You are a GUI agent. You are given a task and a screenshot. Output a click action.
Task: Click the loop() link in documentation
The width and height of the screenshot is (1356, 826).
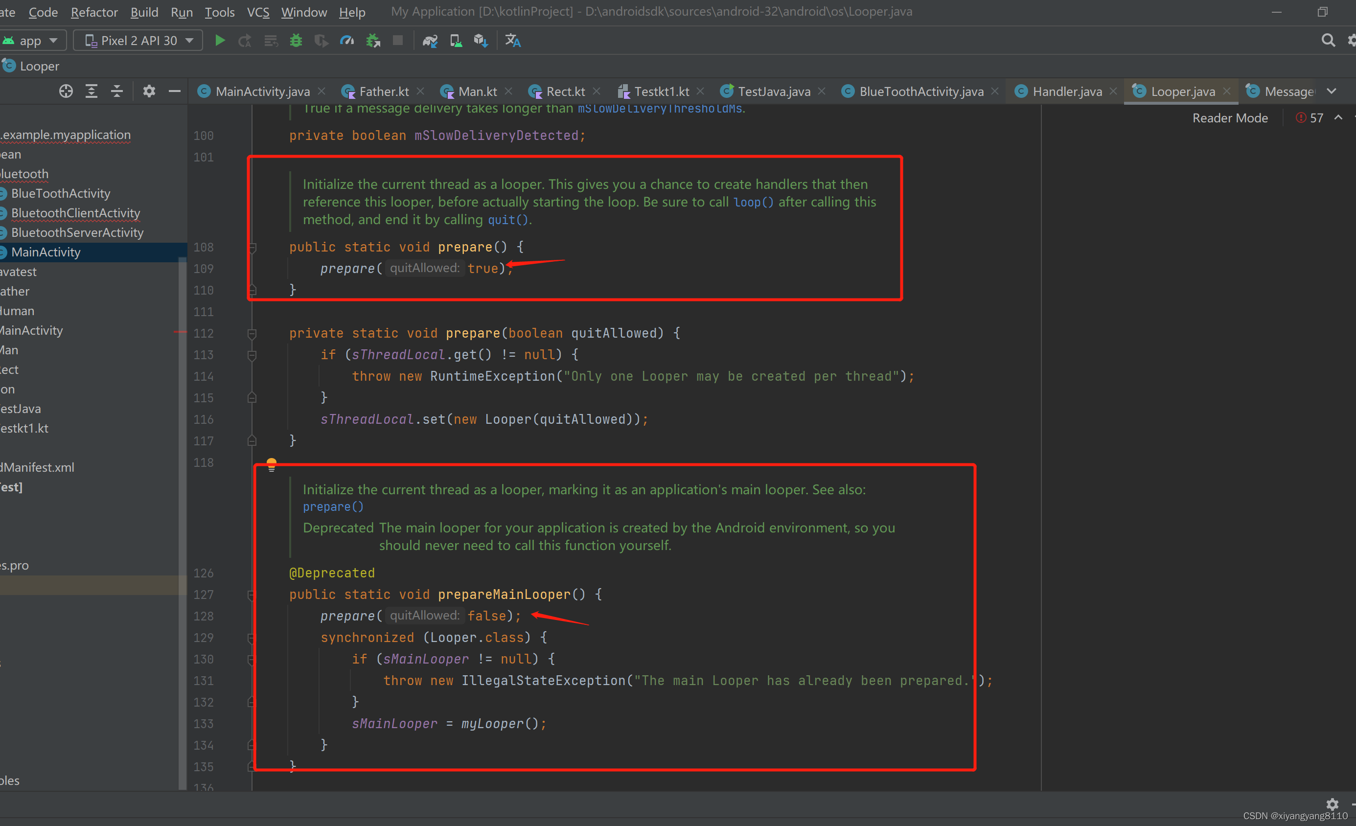753,202
